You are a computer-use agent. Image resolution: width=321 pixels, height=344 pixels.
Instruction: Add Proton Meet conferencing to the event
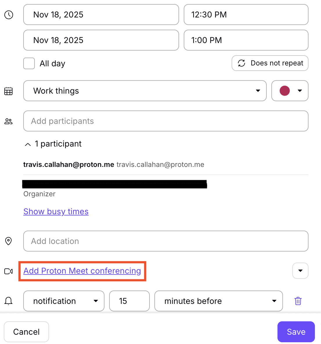[x=82, y=271]
